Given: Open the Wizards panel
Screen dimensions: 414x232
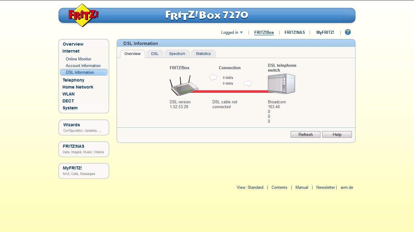Looking at the screenshot, I should click(84, 127).
